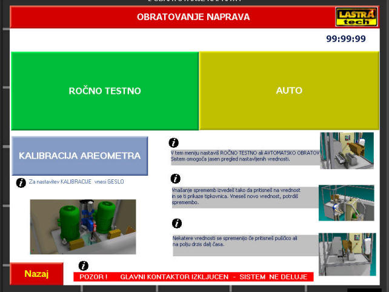Click the 'V tem meniju nastaviš' description text block
This screenshot has width=389, height=292.
point(244,156)
